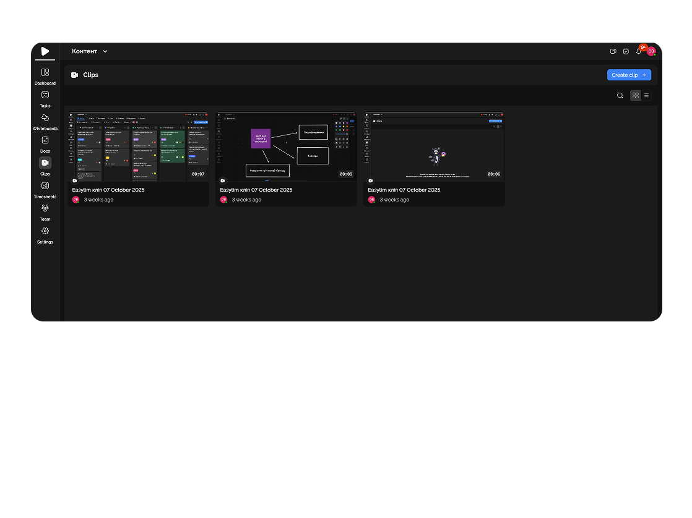
Task: Open Dashboard from the sidebar
Action: (45, 76)
